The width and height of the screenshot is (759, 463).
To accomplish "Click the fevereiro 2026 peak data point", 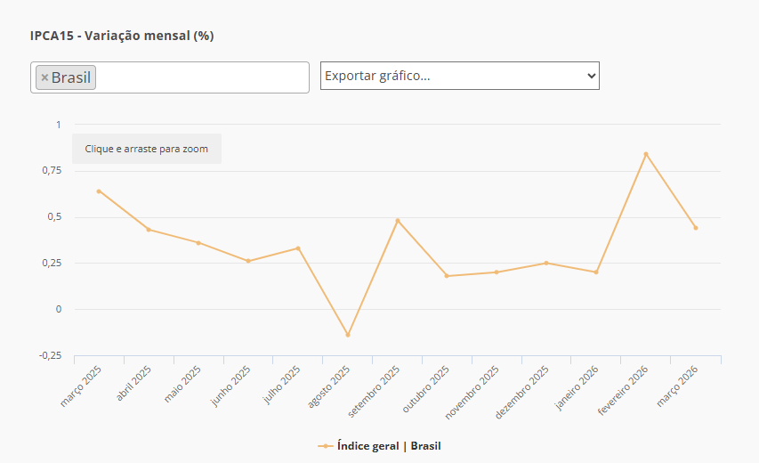I will click(646, 154).
